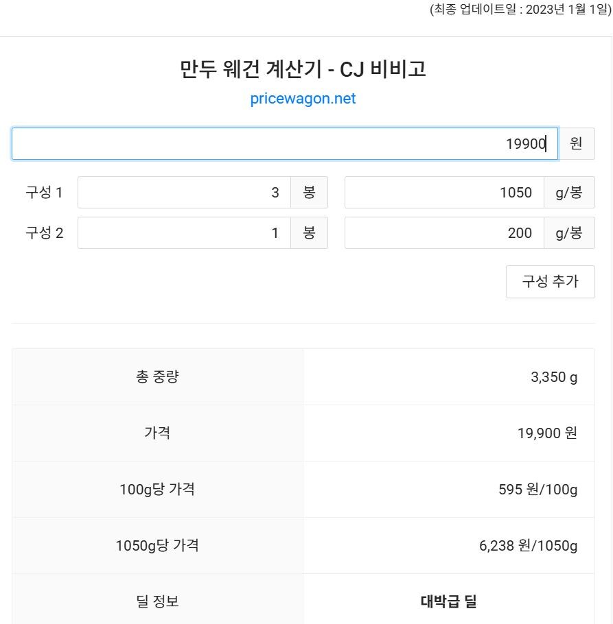The width and height of the screenshot is (613, 624).
Task: Click the 3,350 g total weight value
Action: pyautogui.click(x=553, y=376)
